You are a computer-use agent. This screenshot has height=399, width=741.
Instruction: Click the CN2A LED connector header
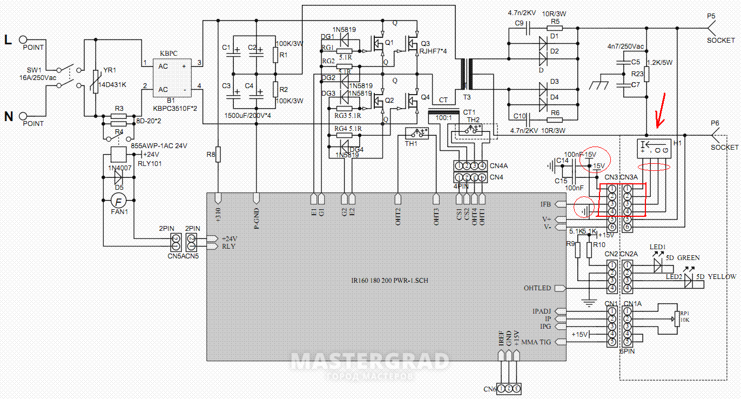(627, 277)
